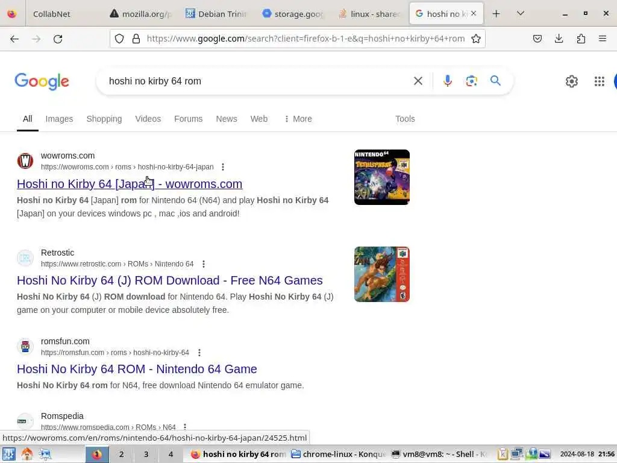Clear the Google search box text

(418, 81)
